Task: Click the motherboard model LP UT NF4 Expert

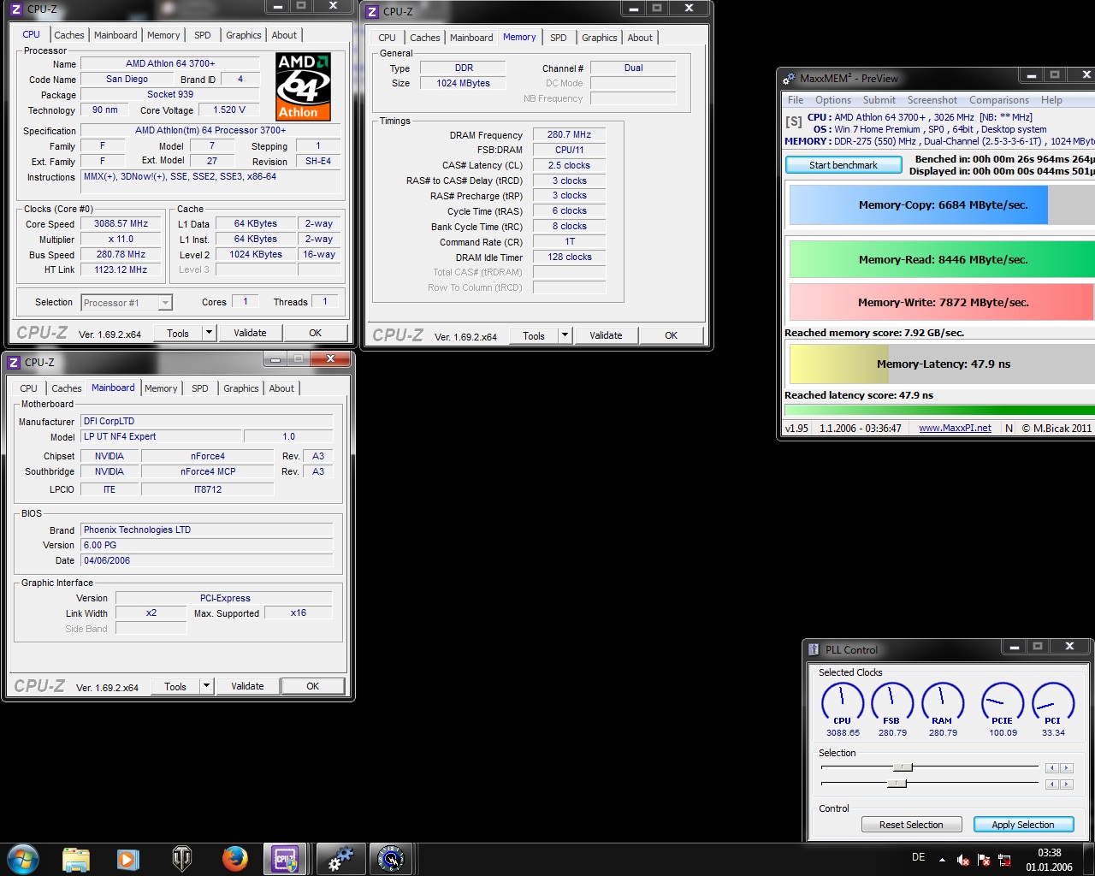Action: click(x=162, y=436)
